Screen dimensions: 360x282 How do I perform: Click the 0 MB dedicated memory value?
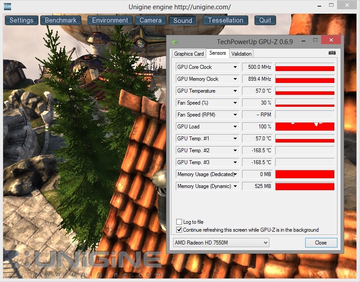(x=258, y=174)
